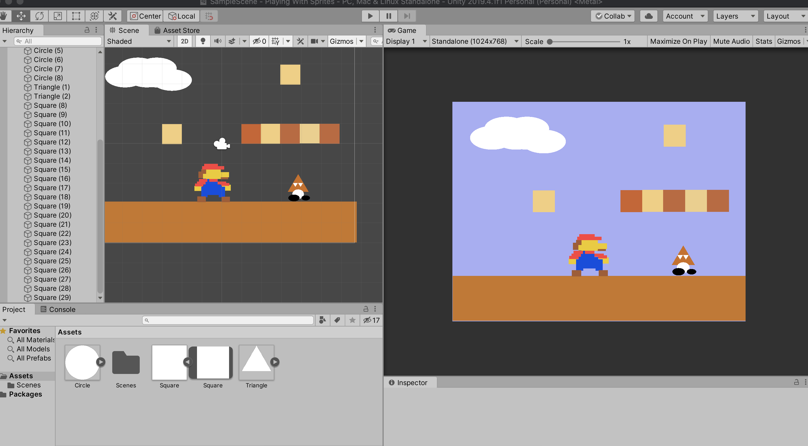Open the Shaded draw mode dropdown
Image resolution: width=808 pixels, height=446 pixels.
pyautogui.click(x=139, y=41)
